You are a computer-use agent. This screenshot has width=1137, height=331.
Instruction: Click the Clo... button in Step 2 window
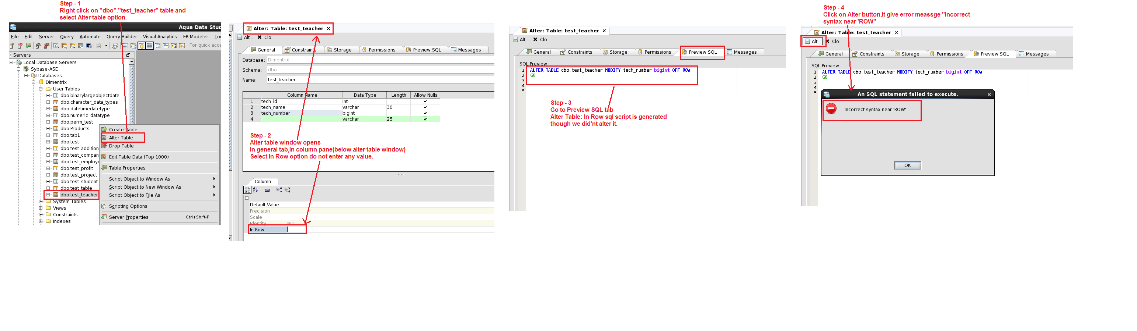[266, 38]
